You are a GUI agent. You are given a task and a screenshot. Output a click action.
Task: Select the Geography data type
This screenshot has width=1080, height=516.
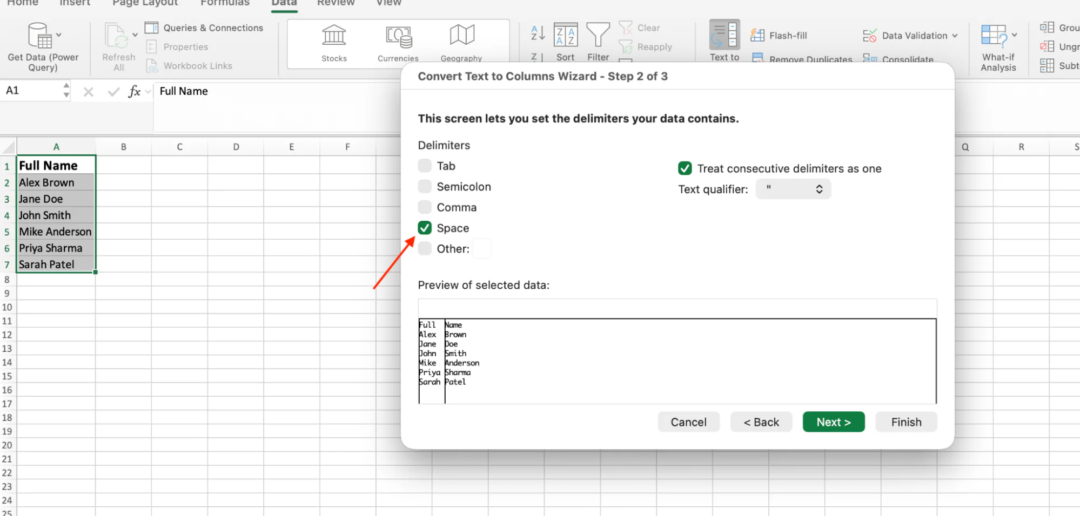[461, 44]
